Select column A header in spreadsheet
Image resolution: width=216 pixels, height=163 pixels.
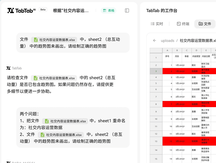(167, 50)
